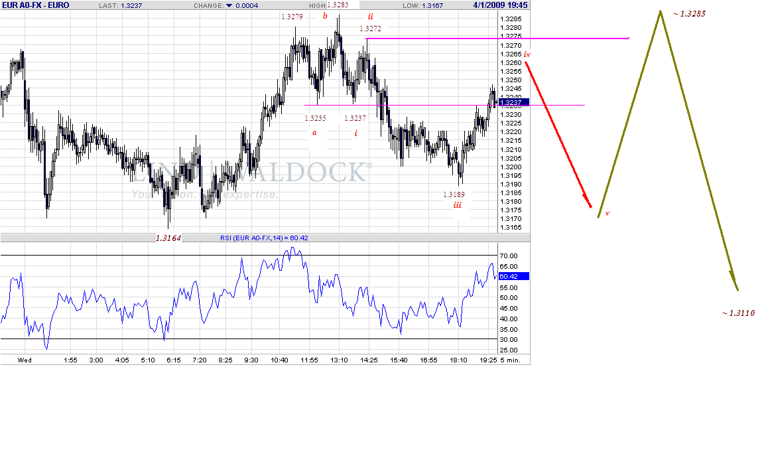Screen dimensions: 762x452
Task: Click the 3:00 time axis label
Action: pyautogui.click(x=96, y=360)
